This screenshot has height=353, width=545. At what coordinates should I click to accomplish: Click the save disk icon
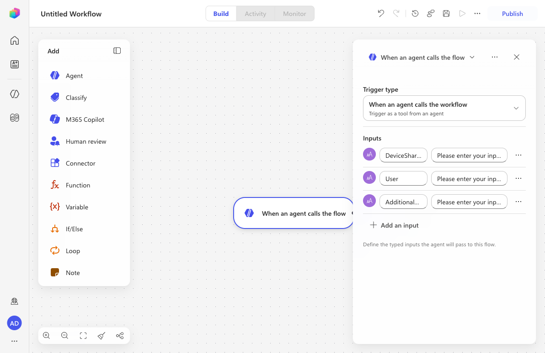[446, 14]
